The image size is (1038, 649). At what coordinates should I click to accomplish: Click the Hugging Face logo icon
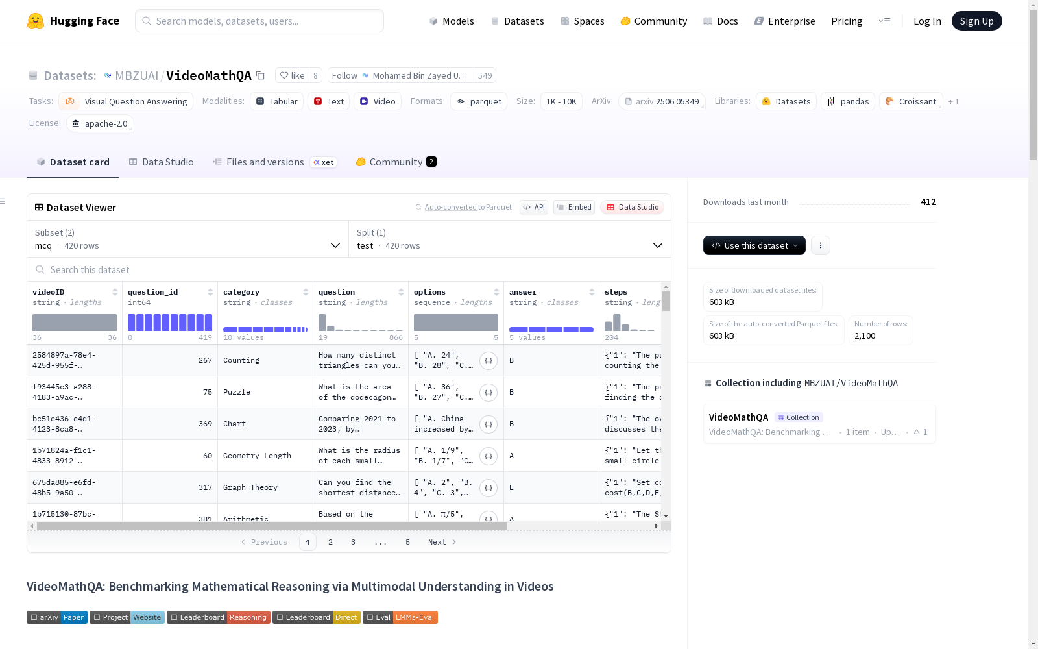36,21
